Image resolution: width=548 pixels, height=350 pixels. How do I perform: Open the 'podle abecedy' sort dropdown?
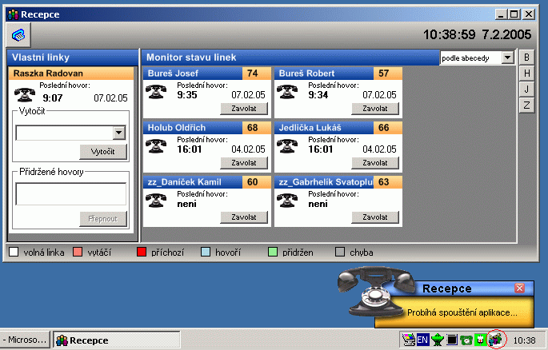pos(507,58)
